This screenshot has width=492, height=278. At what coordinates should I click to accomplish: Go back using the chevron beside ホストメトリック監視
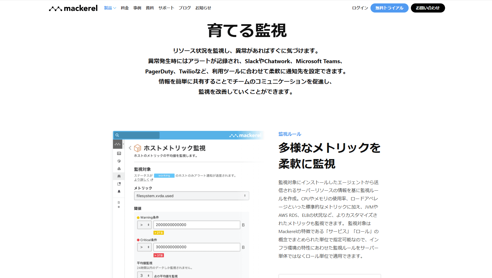point(130,148)
